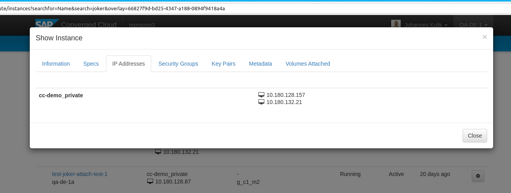Open the Metadata tab
The image size is (511, 193).
(x=260, y=64)
